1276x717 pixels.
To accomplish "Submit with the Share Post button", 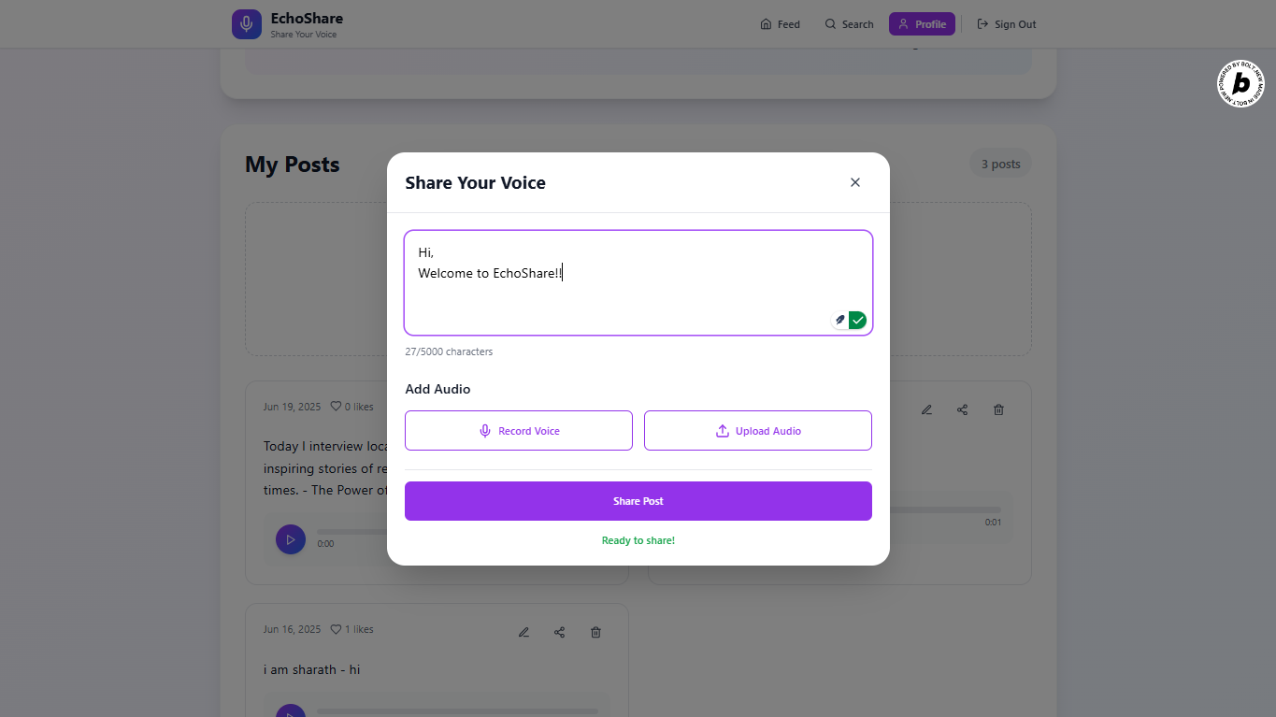I will coord(638,501).
